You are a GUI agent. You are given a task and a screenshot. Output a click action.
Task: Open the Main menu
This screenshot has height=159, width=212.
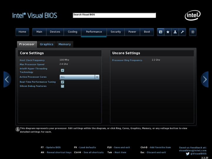tap(39, 32)
